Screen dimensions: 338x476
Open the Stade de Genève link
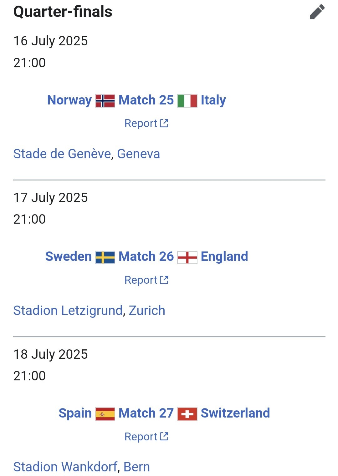(x=62, y=154)
